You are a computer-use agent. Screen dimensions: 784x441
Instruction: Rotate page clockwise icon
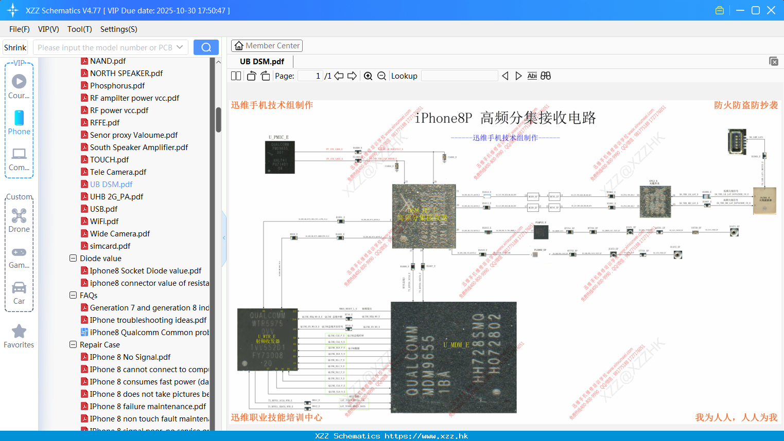pyautogui.click(x=265, y=76)
